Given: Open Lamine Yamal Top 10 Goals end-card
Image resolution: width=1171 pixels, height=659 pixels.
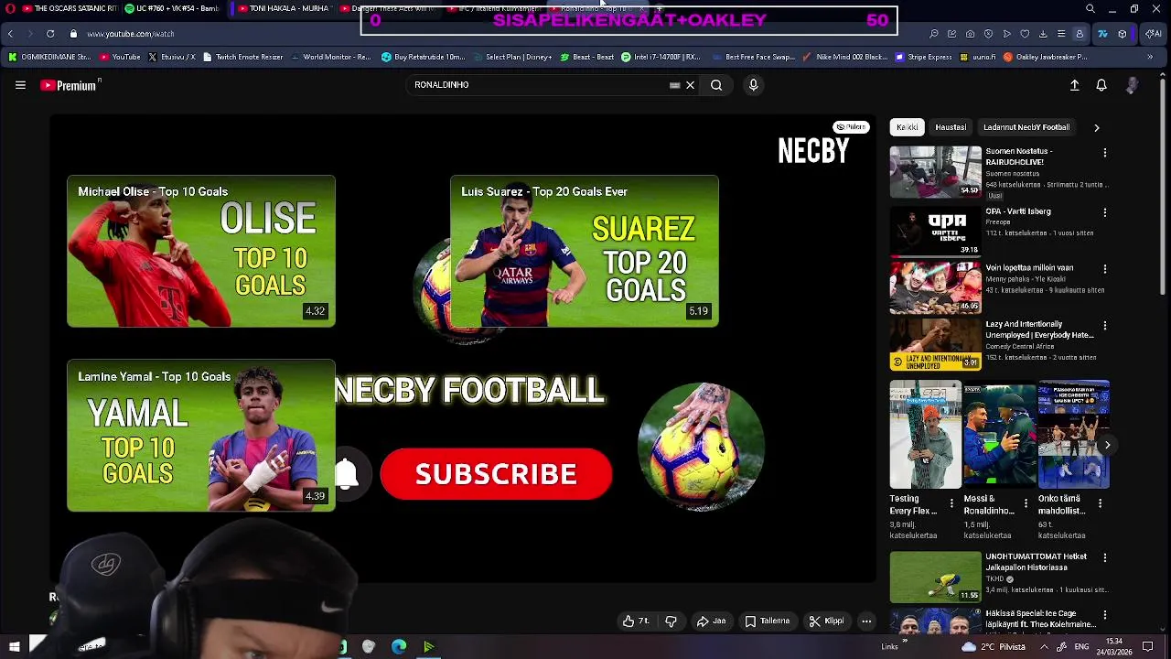Looking at the screenshot, I should (x=201, y=436).
